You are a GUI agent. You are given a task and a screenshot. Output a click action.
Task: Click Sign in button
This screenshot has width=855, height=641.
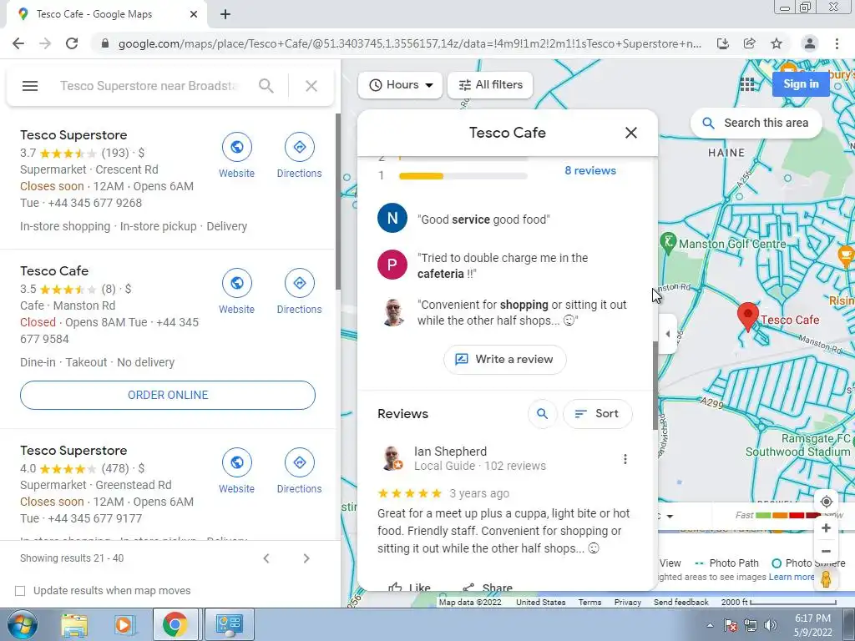click(x=801, y=84)
